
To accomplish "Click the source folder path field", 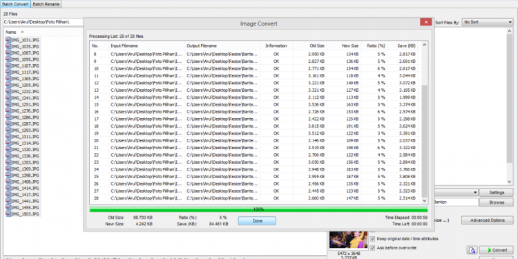I will (x=43, y=22).
